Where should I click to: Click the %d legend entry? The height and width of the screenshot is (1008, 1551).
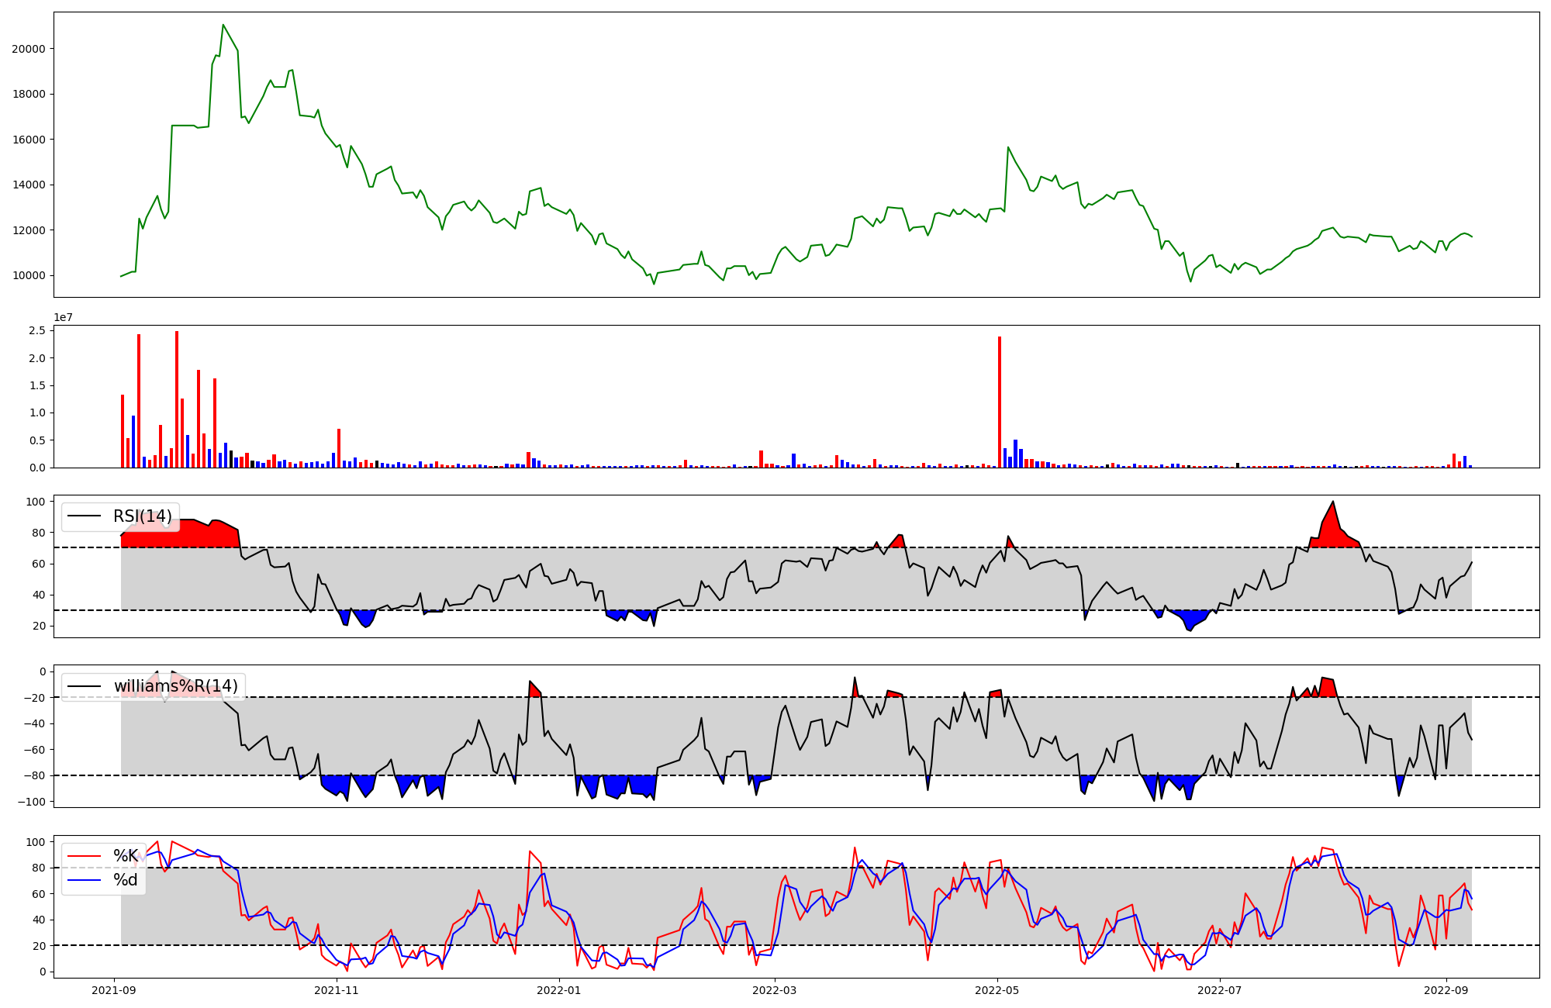point(125,880)
